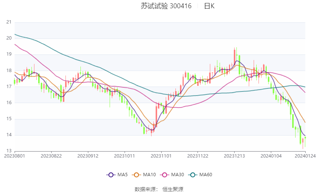Image resolution: width=318 pixels, height=193 pixels.
Task: Click the x-axis date 20230912
Action: (88, 156)
